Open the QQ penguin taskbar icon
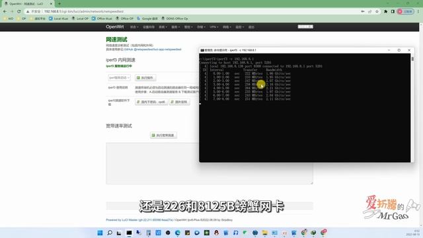The image size is (423, 238). 216,233
